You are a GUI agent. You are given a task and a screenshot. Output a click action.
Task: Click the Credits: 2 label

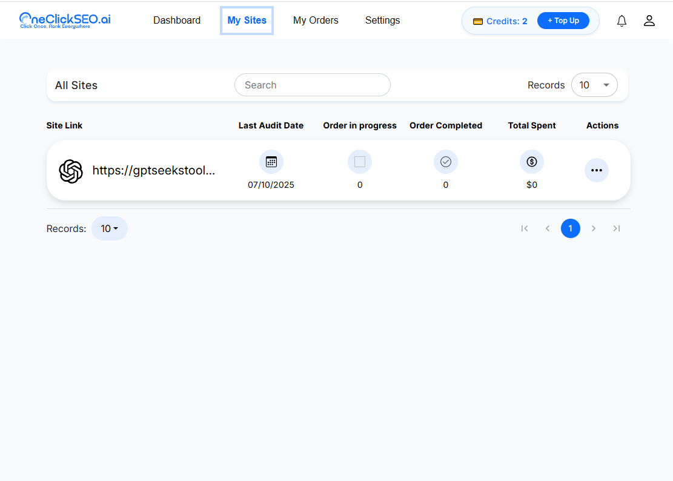[x=506, y=21]
